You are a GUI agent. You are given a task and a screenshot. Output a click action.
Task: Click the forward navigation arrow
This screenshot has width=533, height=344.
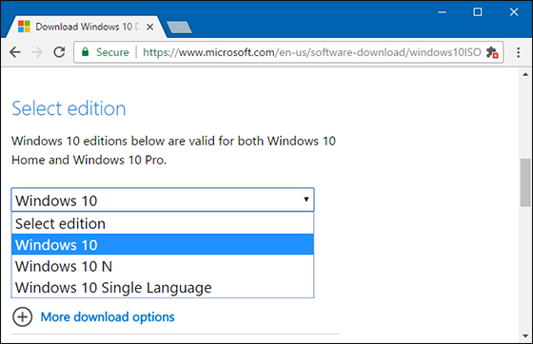[x=37, y=52]
